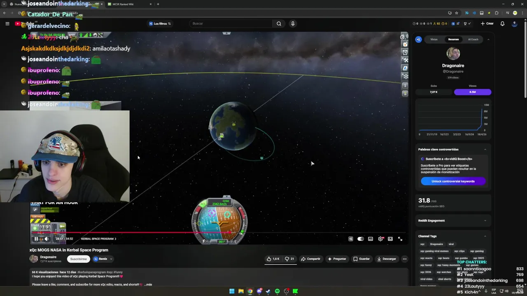Image resolution: width=527 pixels, height=296 pixels.
Task: Subscribe with the Suscribirme button
Action: [x=78, y=259]
